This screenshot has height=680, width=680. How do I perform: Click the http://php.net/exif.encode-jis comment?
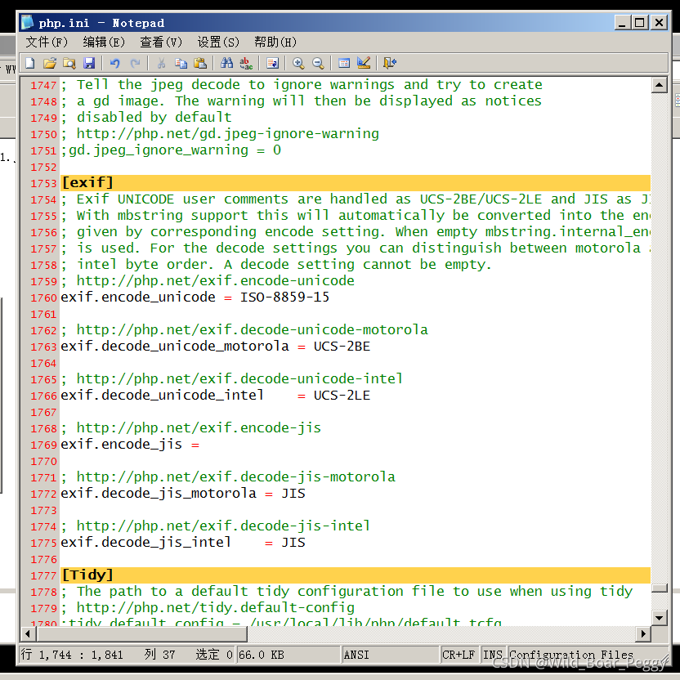pyautogui.click(x=199, y=428)
